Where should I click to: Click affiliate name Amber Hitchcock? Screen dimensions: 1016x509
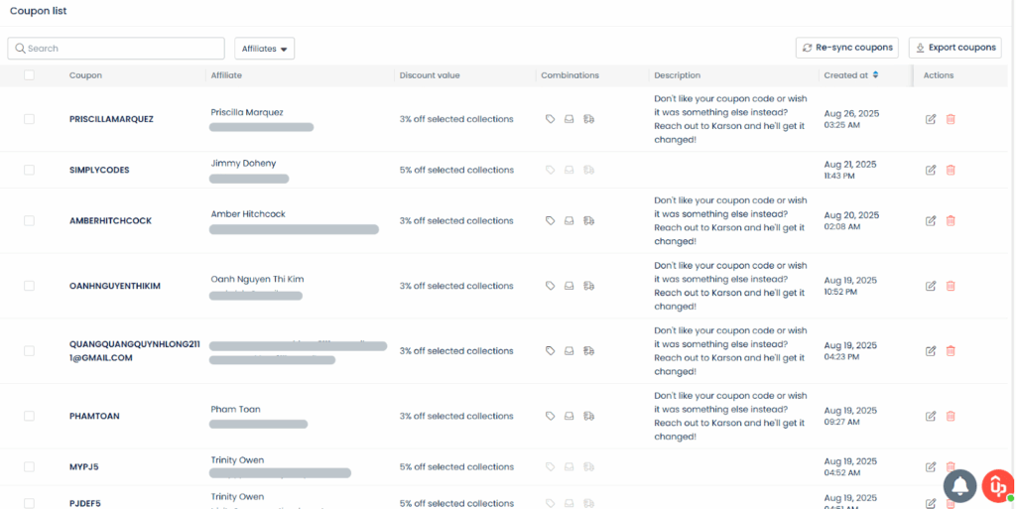(x=248, y=213)
